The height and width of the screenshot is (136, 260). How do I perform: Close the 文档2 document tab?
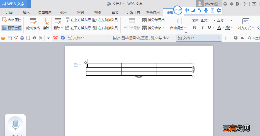108,38
